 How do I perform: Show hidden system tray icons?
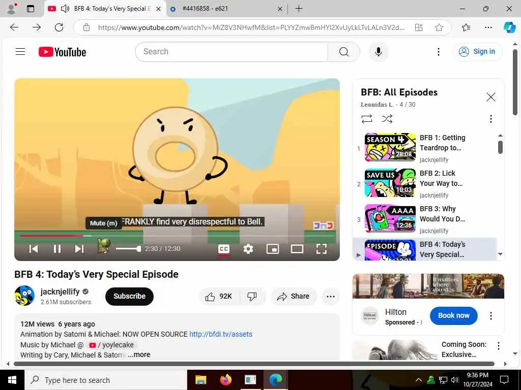(419, 380)
